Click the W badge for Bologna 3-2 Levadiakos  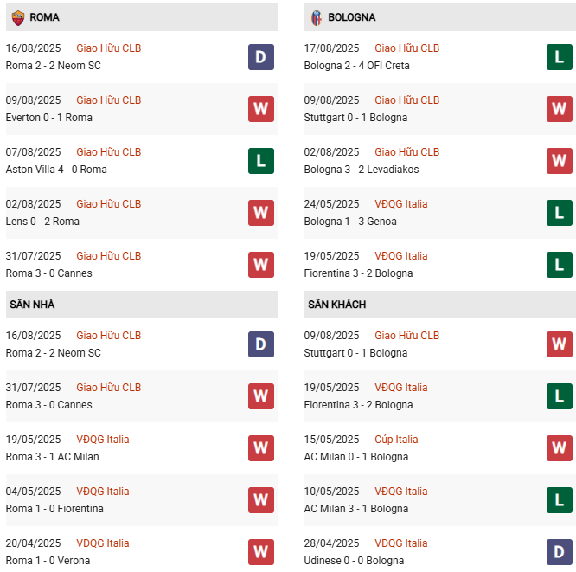coord(560,161)
